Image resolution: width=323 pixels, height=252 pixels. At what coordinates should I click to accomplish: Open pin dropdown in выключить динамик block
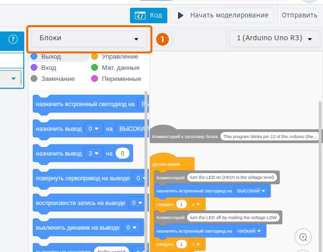131,228
